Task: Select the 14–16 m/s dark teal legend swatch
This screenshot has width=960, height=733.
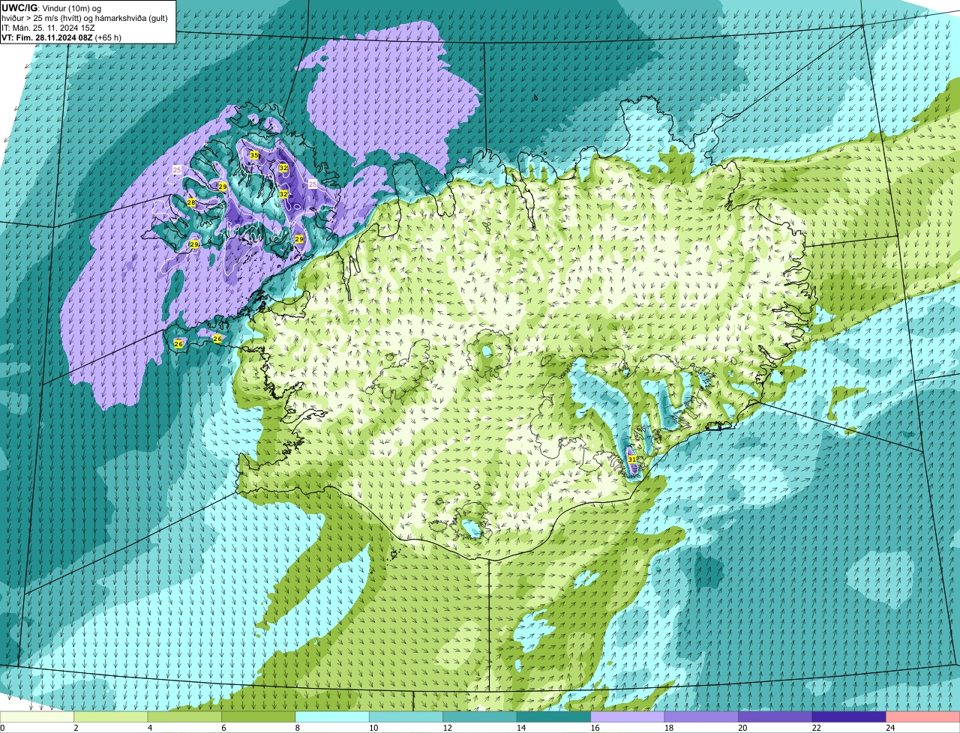Action: [554, 717]
